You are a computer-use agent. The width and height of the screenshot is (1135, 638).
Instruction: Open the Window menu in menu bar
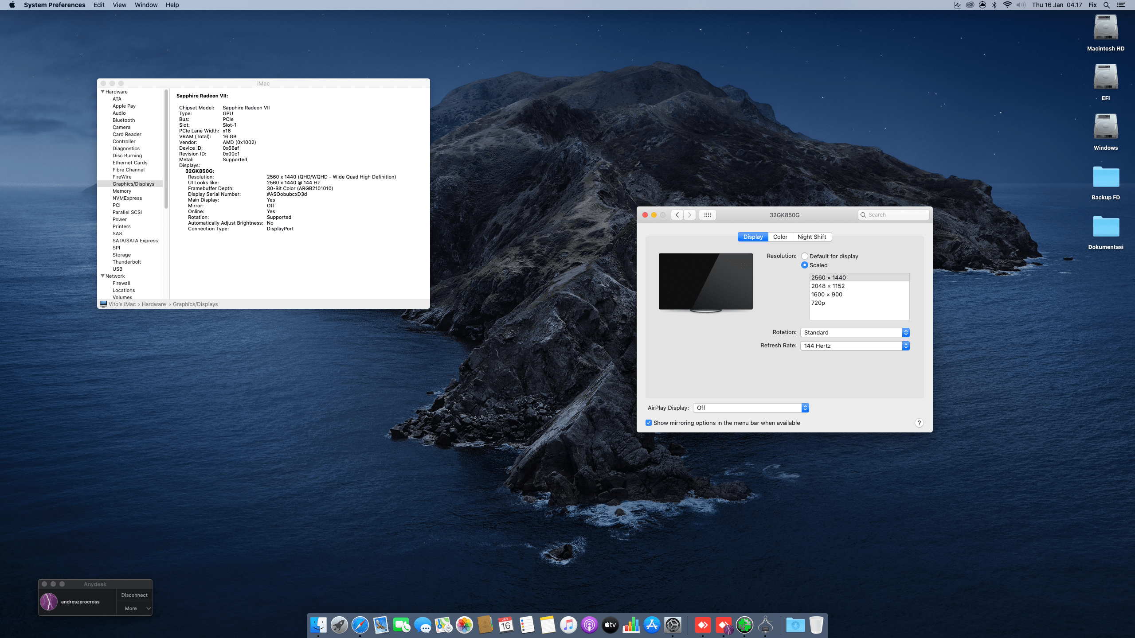point(146,5)
